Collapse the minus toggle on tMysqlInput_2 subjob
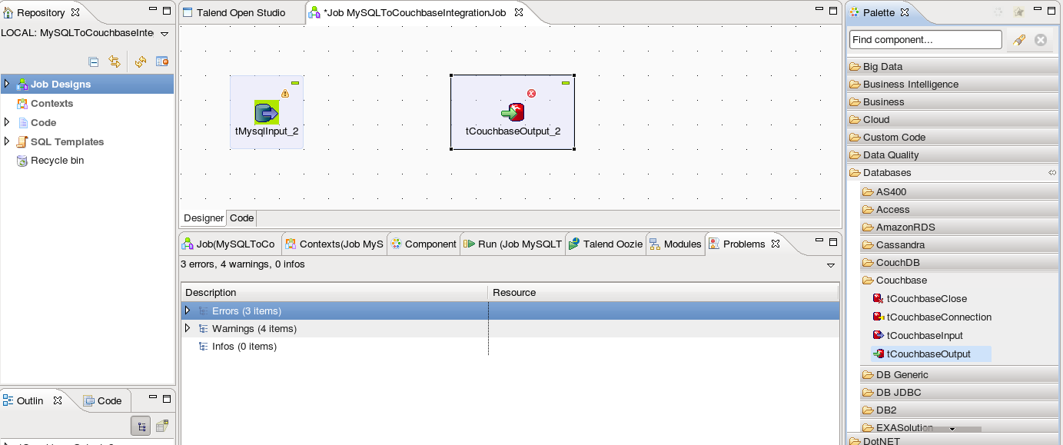 click(295, 82)
